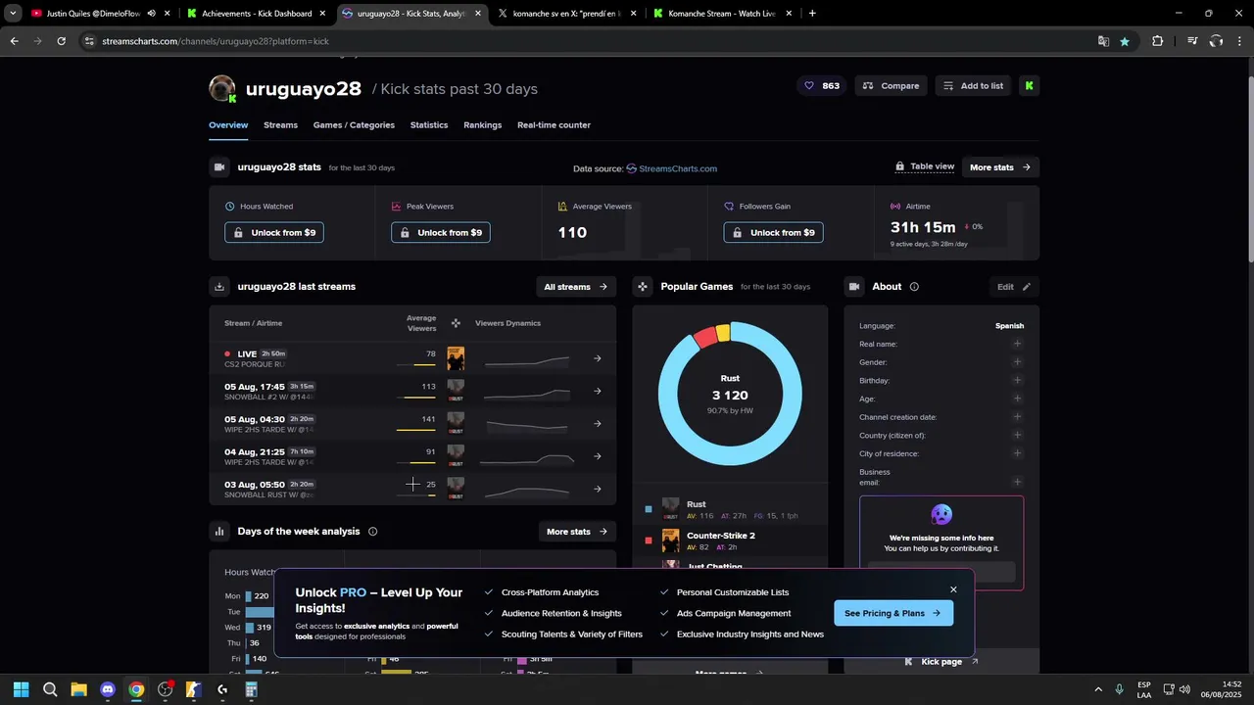Open the Windows Start menu

pyautogui.click(x=21, y=689)
